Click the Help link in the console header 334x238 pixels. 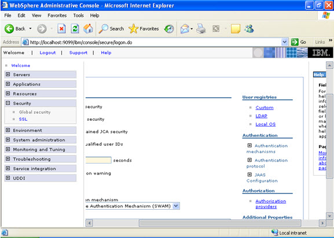point(106,53)
